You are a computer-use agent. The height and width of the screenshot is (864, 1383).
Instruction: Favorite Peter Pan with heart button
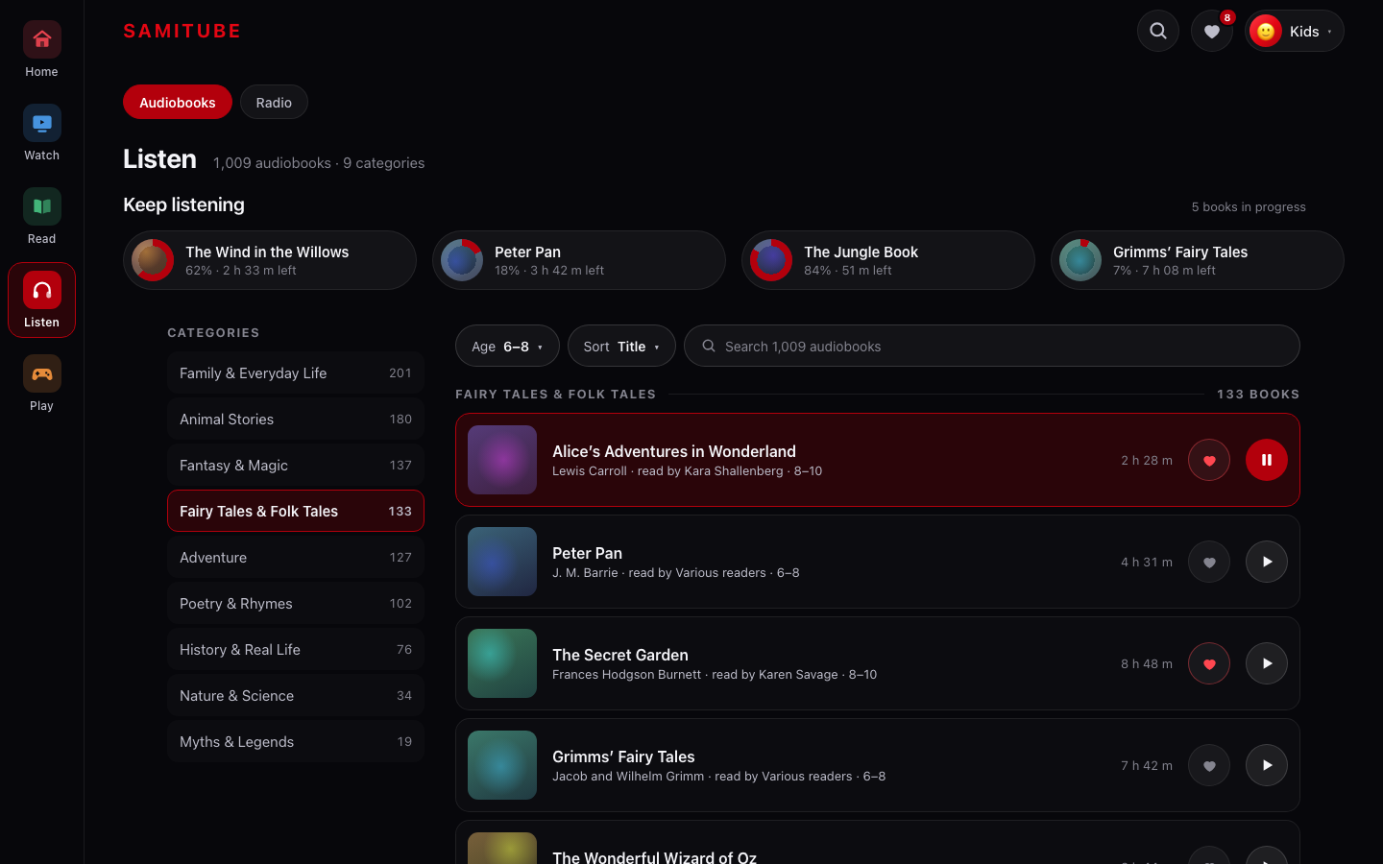(x=1209, y=562)
